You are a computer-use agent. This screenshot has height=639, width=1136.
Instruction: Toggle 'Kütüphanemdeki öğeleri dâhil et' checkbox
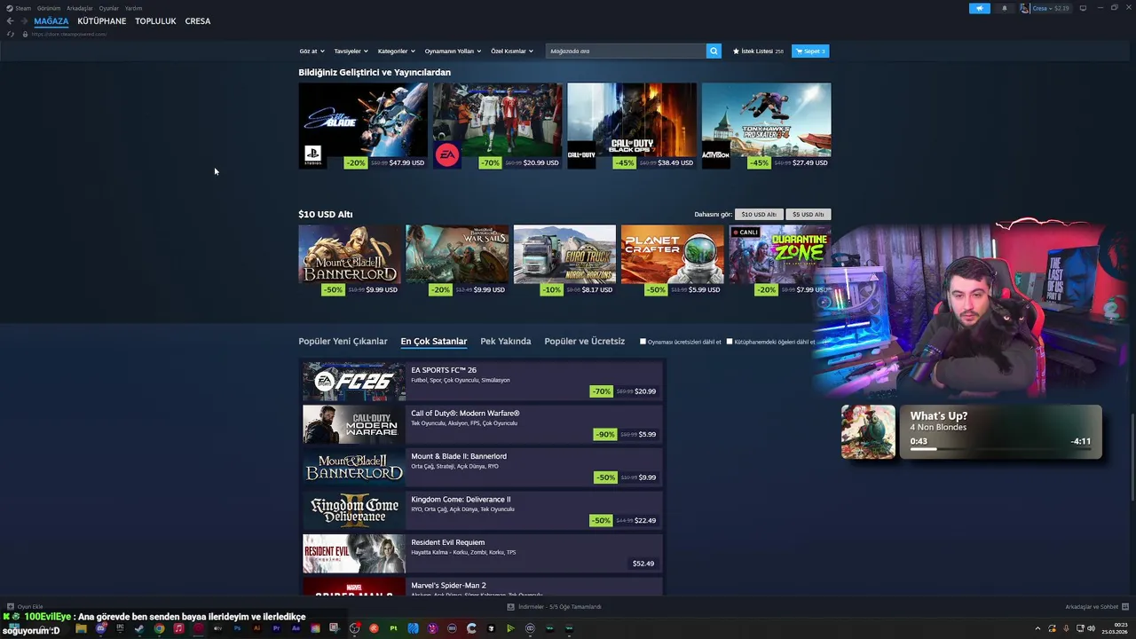[730, 341]
